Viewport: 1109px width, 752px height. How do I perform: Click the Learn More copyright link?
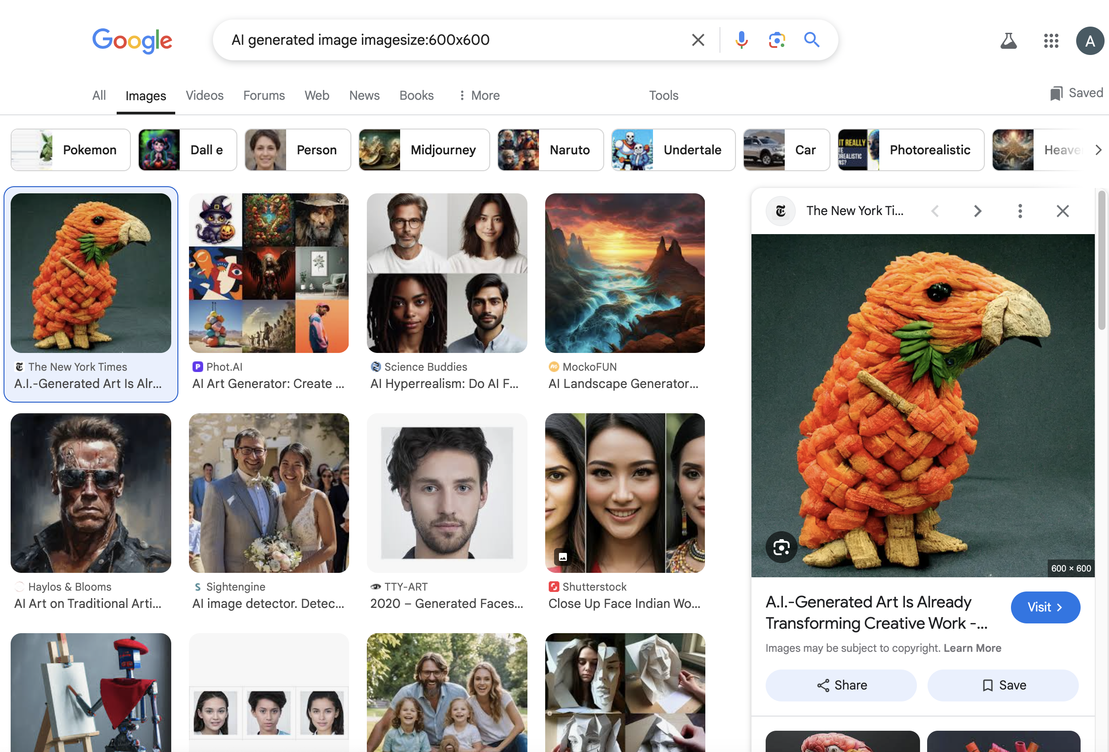point(972,648)
